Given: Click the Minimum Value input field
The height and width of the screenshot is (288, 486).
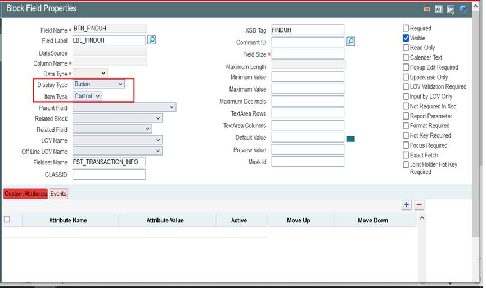Looking at the screenshot, I should point(308,77).
